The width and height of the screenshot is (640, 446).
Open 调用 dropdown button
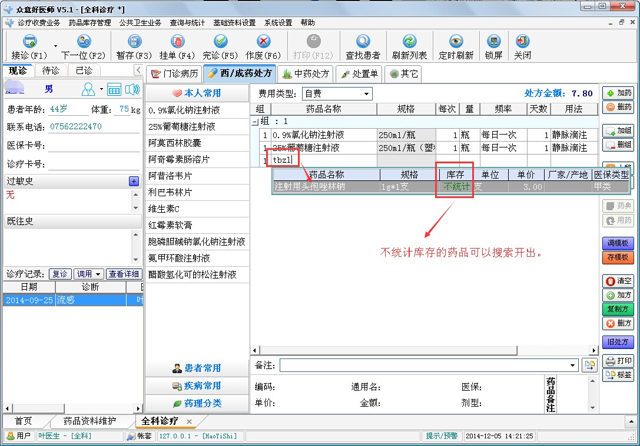click(88, 274)
